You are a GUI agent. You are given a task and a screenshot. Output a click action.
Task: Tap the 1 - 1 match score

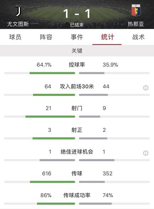pos(77,13)
